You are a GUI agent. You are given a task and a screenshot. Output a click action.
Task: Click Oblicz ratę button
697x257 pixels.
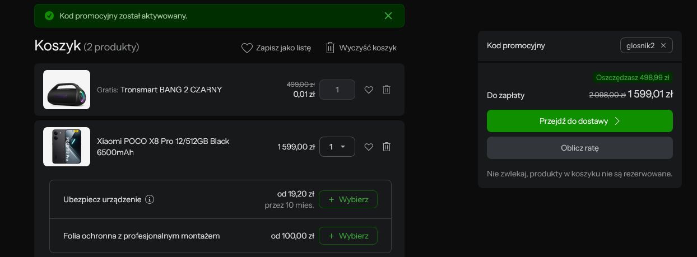(x=580, y=148)
